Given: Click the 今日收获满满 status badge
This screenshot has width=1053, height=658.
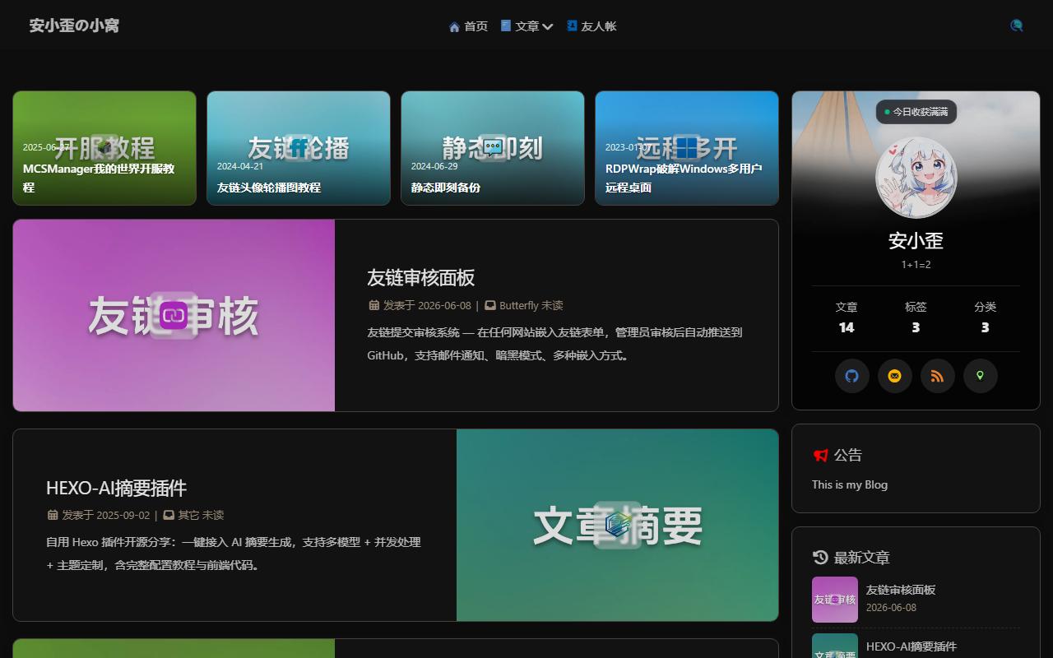Looking at the screenshot, I should pyautogui.click(x=916, y=112).
